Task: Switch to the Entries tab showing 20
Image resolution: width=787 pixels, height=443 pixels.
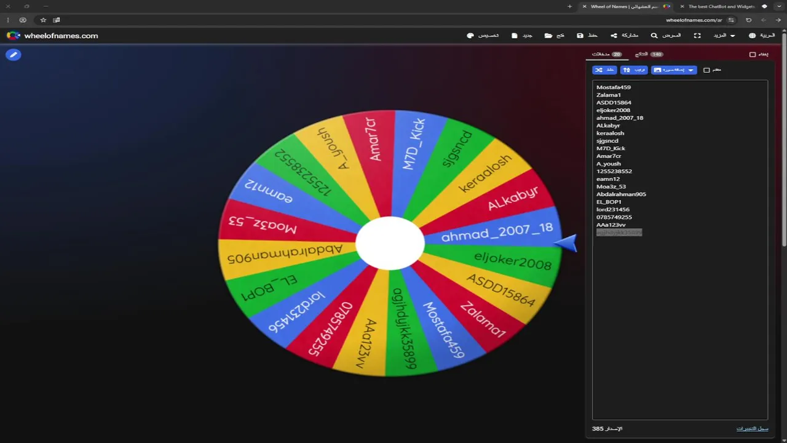Action: (607, 54)
